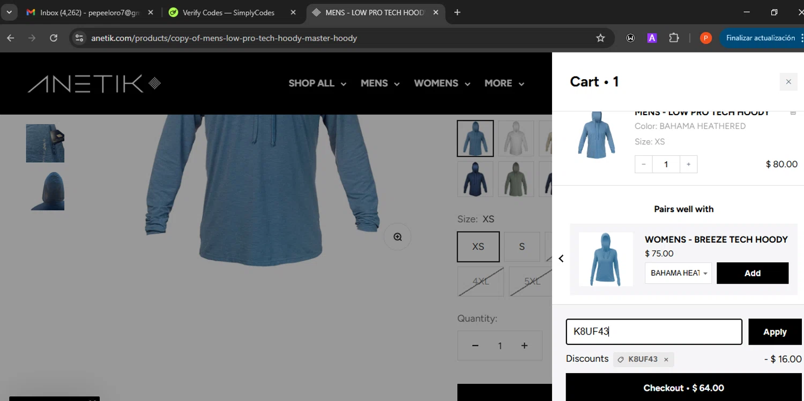Click the Womens Breeze hoody thumbnail
The height and width of the screenshot is (401, 804).
606,259
